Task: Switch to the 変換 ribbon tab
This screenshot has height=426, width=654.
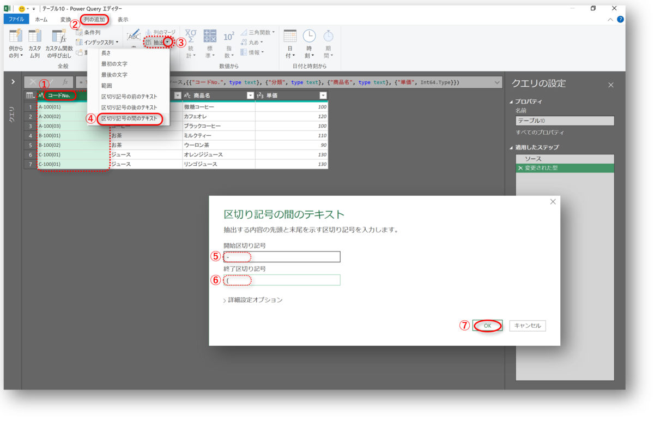Action: pyautogui.click(x=65, y=19)
